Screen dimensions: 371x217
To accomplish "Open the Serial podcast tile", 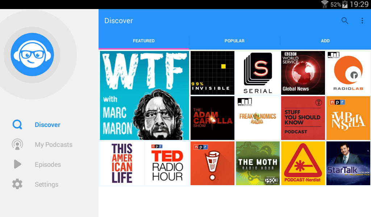I will click(x=258, y=73).
